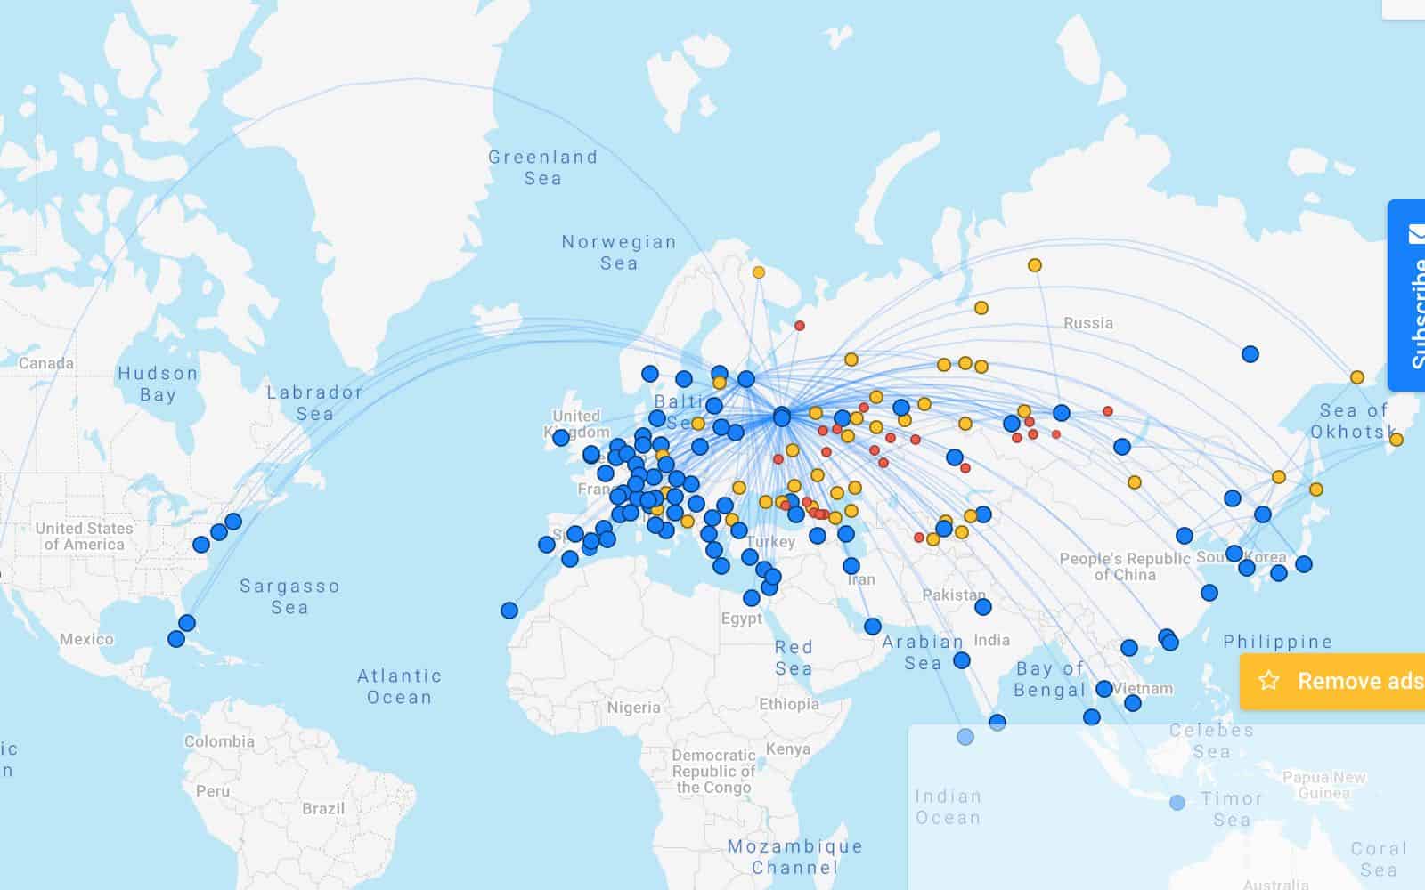The height and width of the screenshot is (890, 1425).
Task: Select the faded marker near Timor Sea label
Action: point(1177,803)
